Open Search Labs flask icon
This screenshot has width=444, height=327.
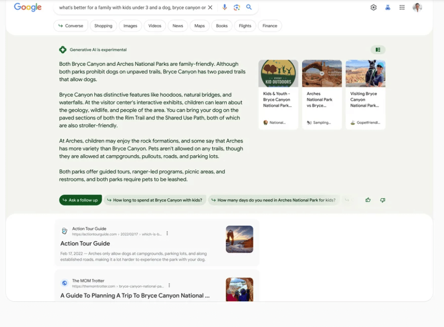pos(388,7)
